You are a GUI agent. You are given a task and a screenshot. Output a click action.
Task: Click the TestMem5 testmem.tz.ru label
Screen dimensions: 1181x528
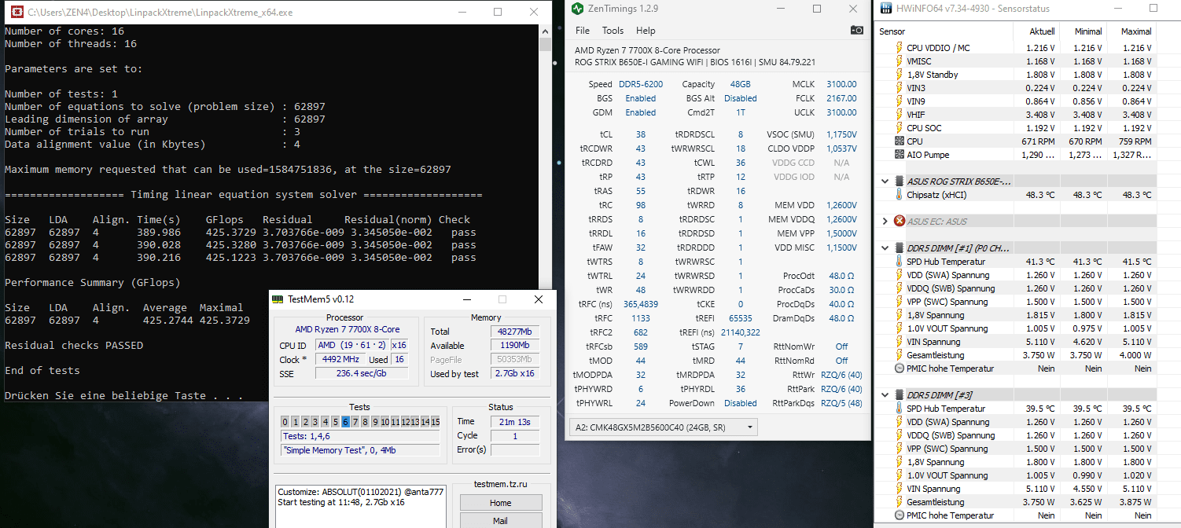click(x=500, y=484)
